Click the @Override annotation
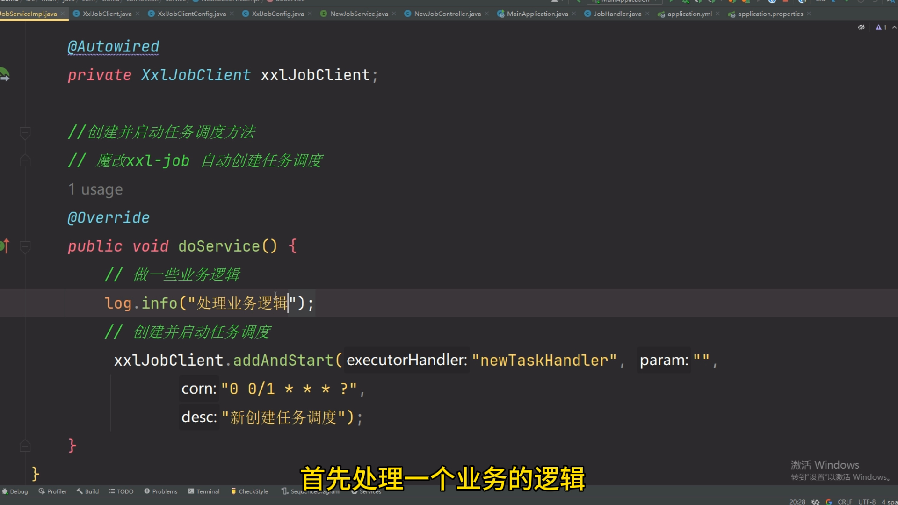The width and height of the screenshot is (898, 505). coord(109,218)
